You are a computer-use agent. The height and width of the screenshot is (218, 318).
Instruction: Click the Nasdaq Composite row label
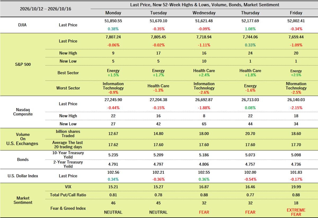pos(23,112)
